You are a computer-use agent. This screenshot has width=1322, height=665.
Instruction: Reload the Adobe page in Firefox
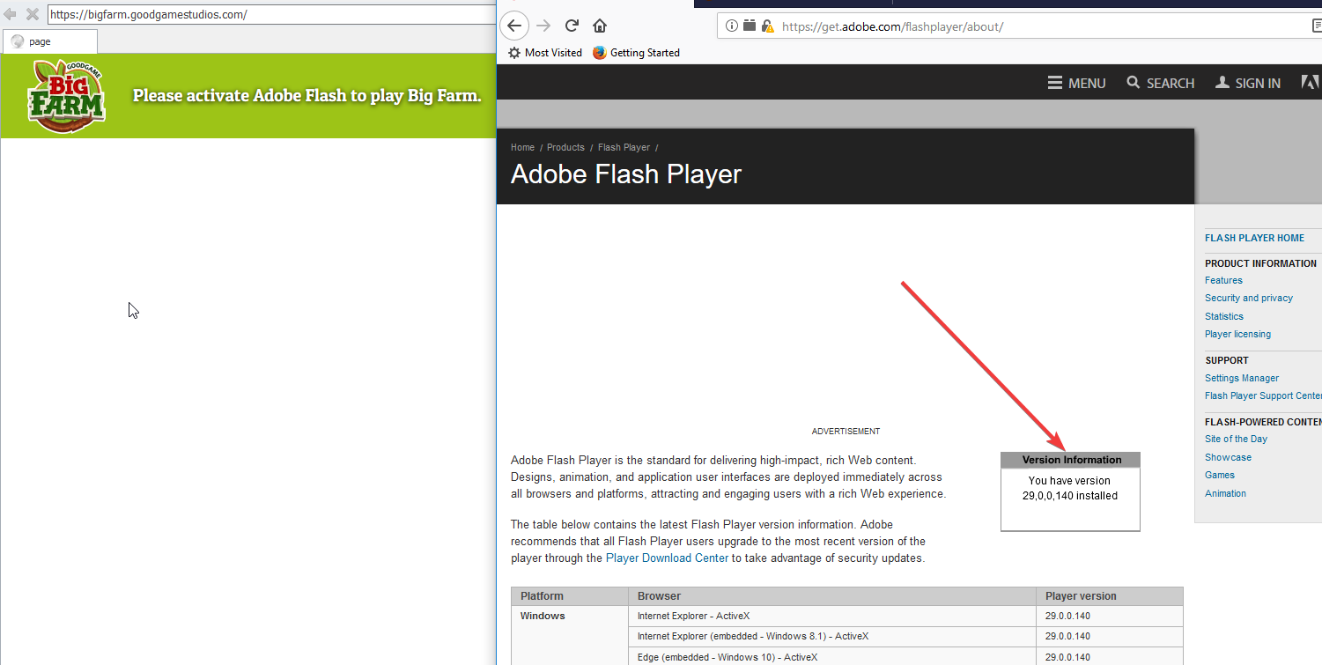point(572,26)
